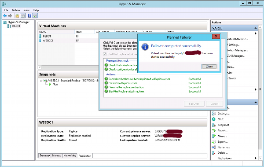Click 'Reverse the replication direction' check icon
This screenshot has height=167, width=264.
(x=106, y=87)
